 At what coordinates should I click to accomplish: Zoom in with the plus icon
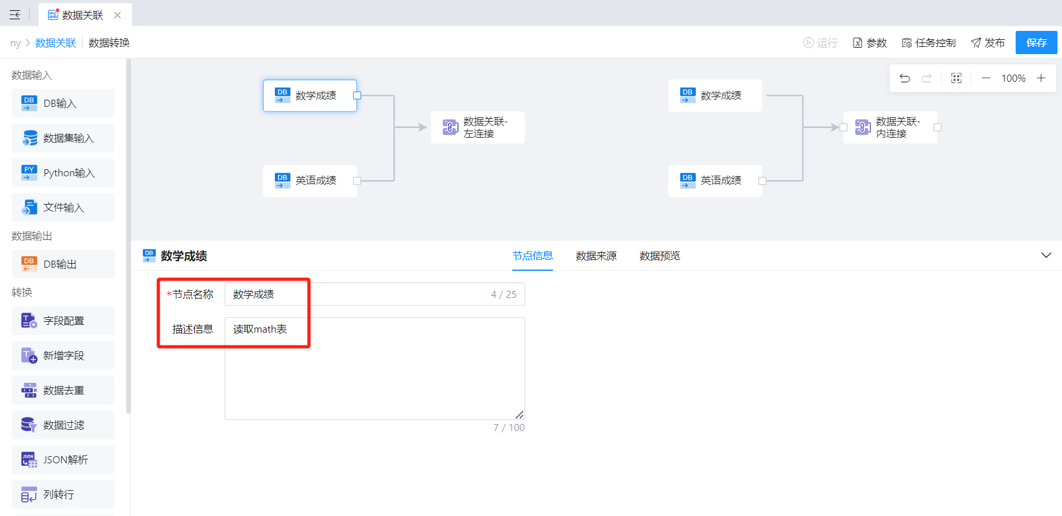[x=1041, y=78]
